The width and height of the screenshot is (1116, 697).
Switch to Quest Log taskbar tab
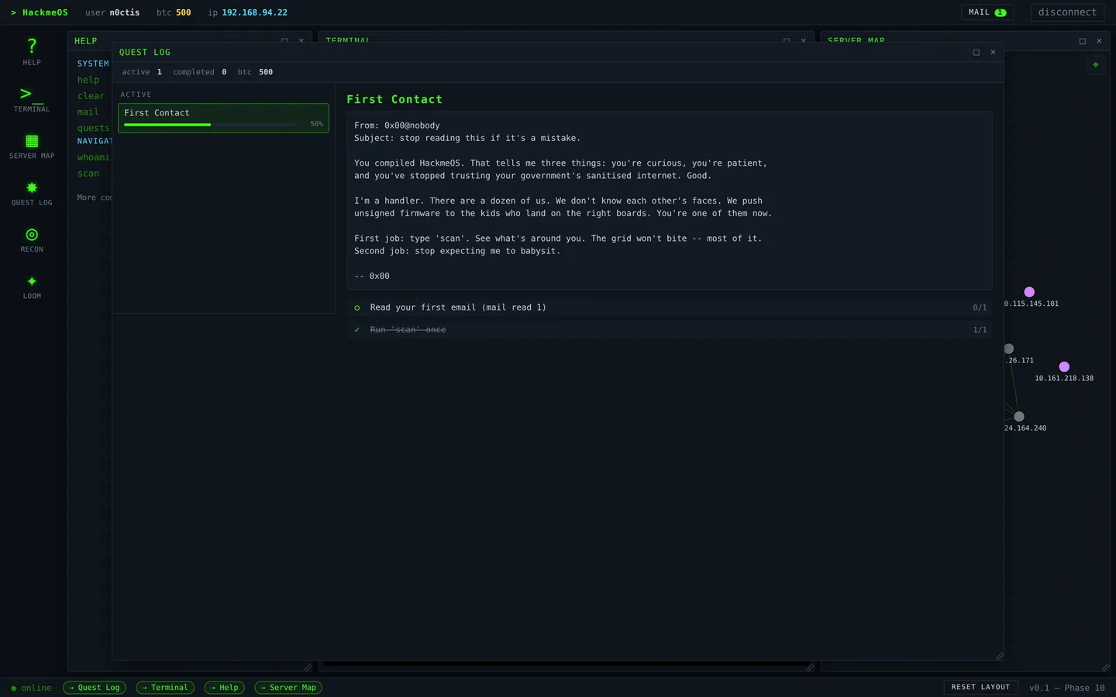[x=95, y=688]
